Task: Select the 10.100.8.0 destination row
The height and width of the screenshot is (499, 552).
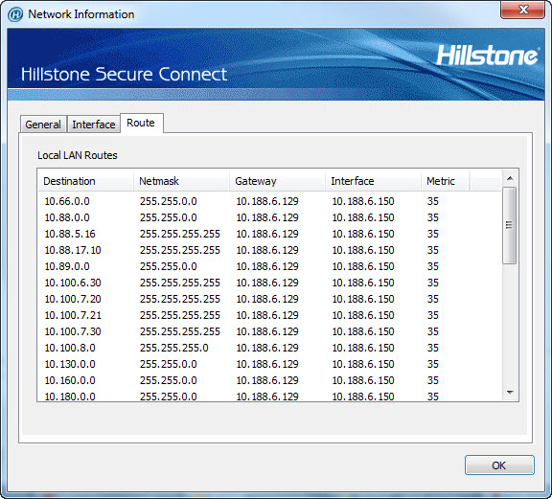Action: (x=269, y=348)
